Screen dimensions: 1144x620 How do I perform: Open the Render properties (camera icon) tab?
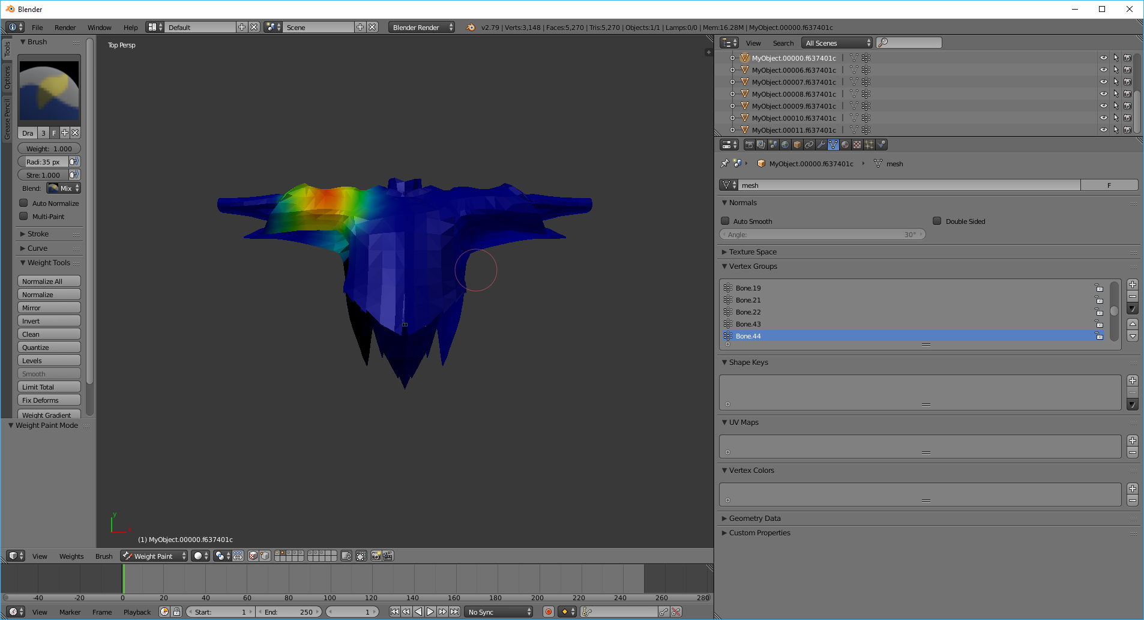749,145
